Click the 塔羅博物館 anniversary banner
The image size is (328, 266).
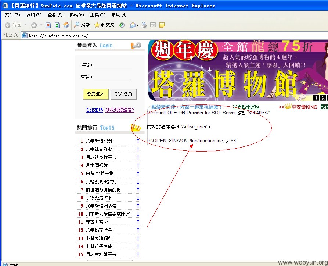(x=238, y=71)
